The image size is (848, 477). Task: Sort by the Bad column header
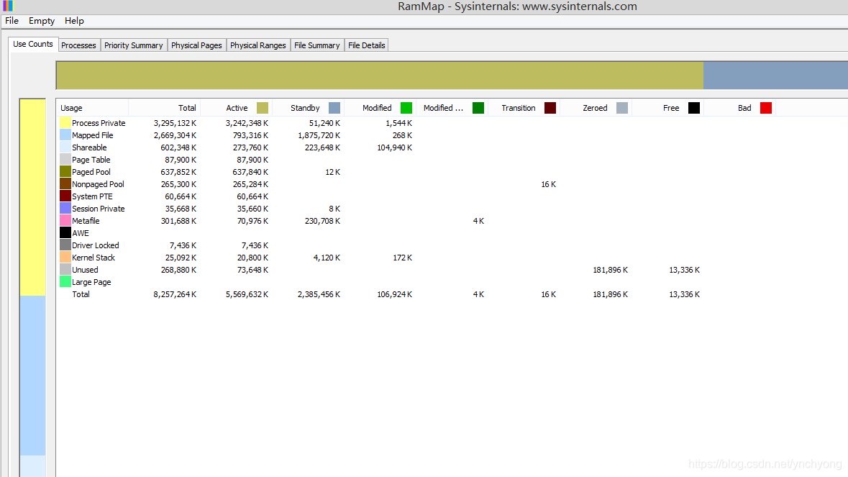coord(740,108)
